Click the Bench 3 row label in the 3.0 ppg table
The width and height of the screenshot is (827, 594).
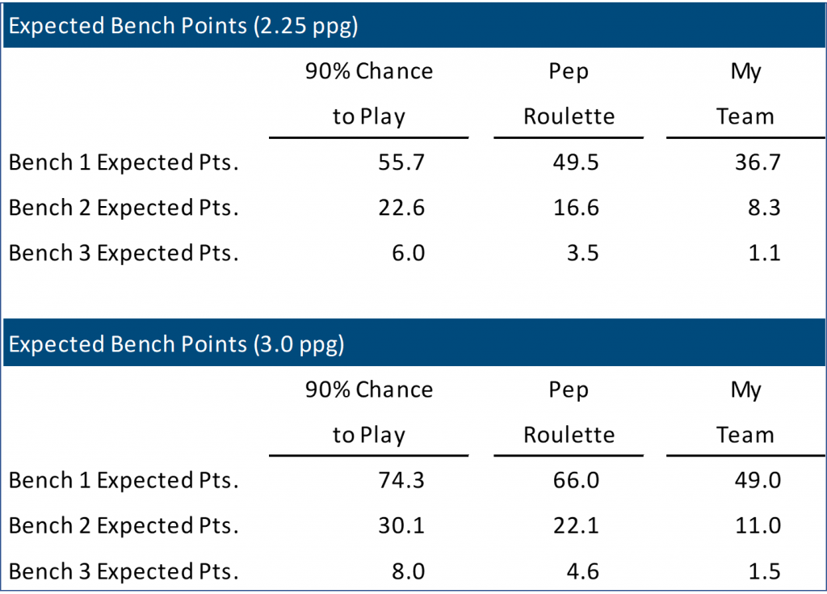pos(124,572)
